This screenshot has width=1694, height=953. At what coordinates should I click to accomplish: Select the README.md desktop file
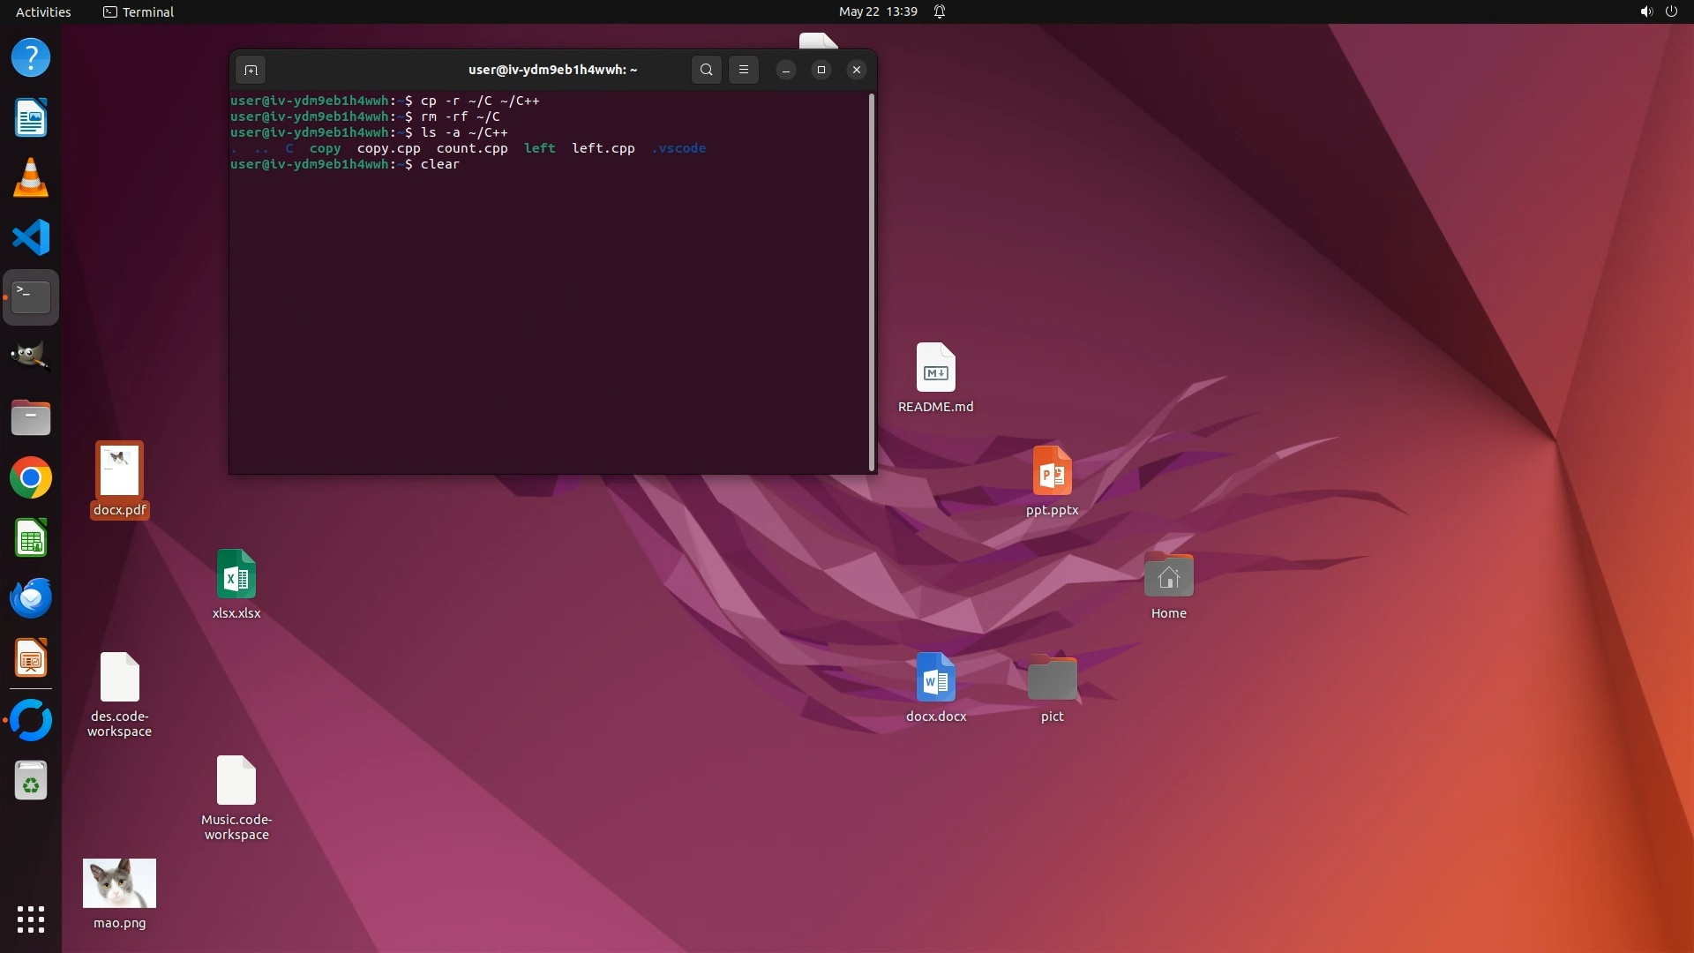(935, 368)
